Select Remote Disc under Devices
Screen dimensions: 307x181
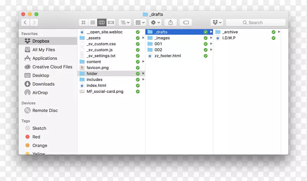[48, 110]
